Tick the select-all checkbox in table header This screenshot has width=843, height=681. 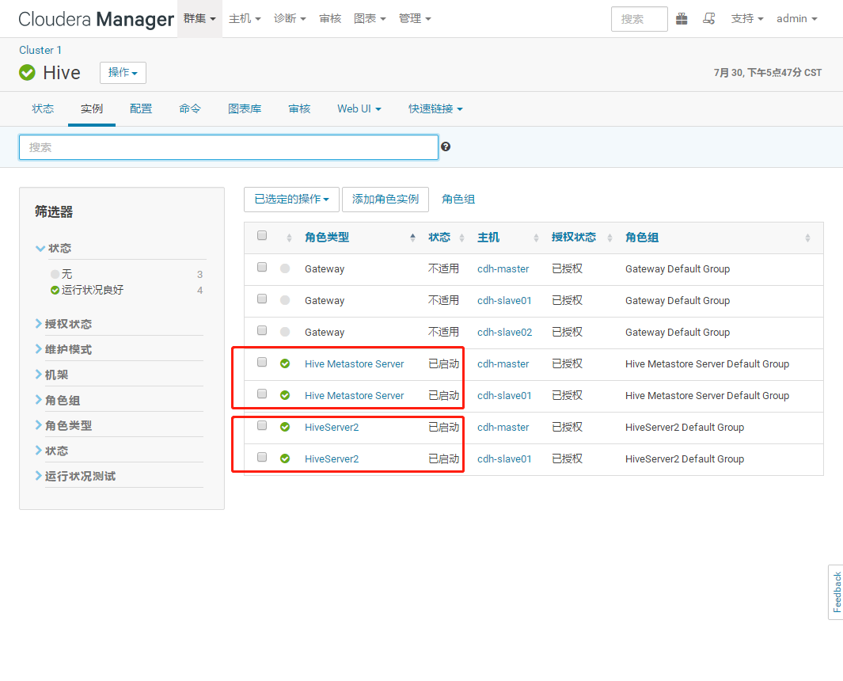pos(262,236)
